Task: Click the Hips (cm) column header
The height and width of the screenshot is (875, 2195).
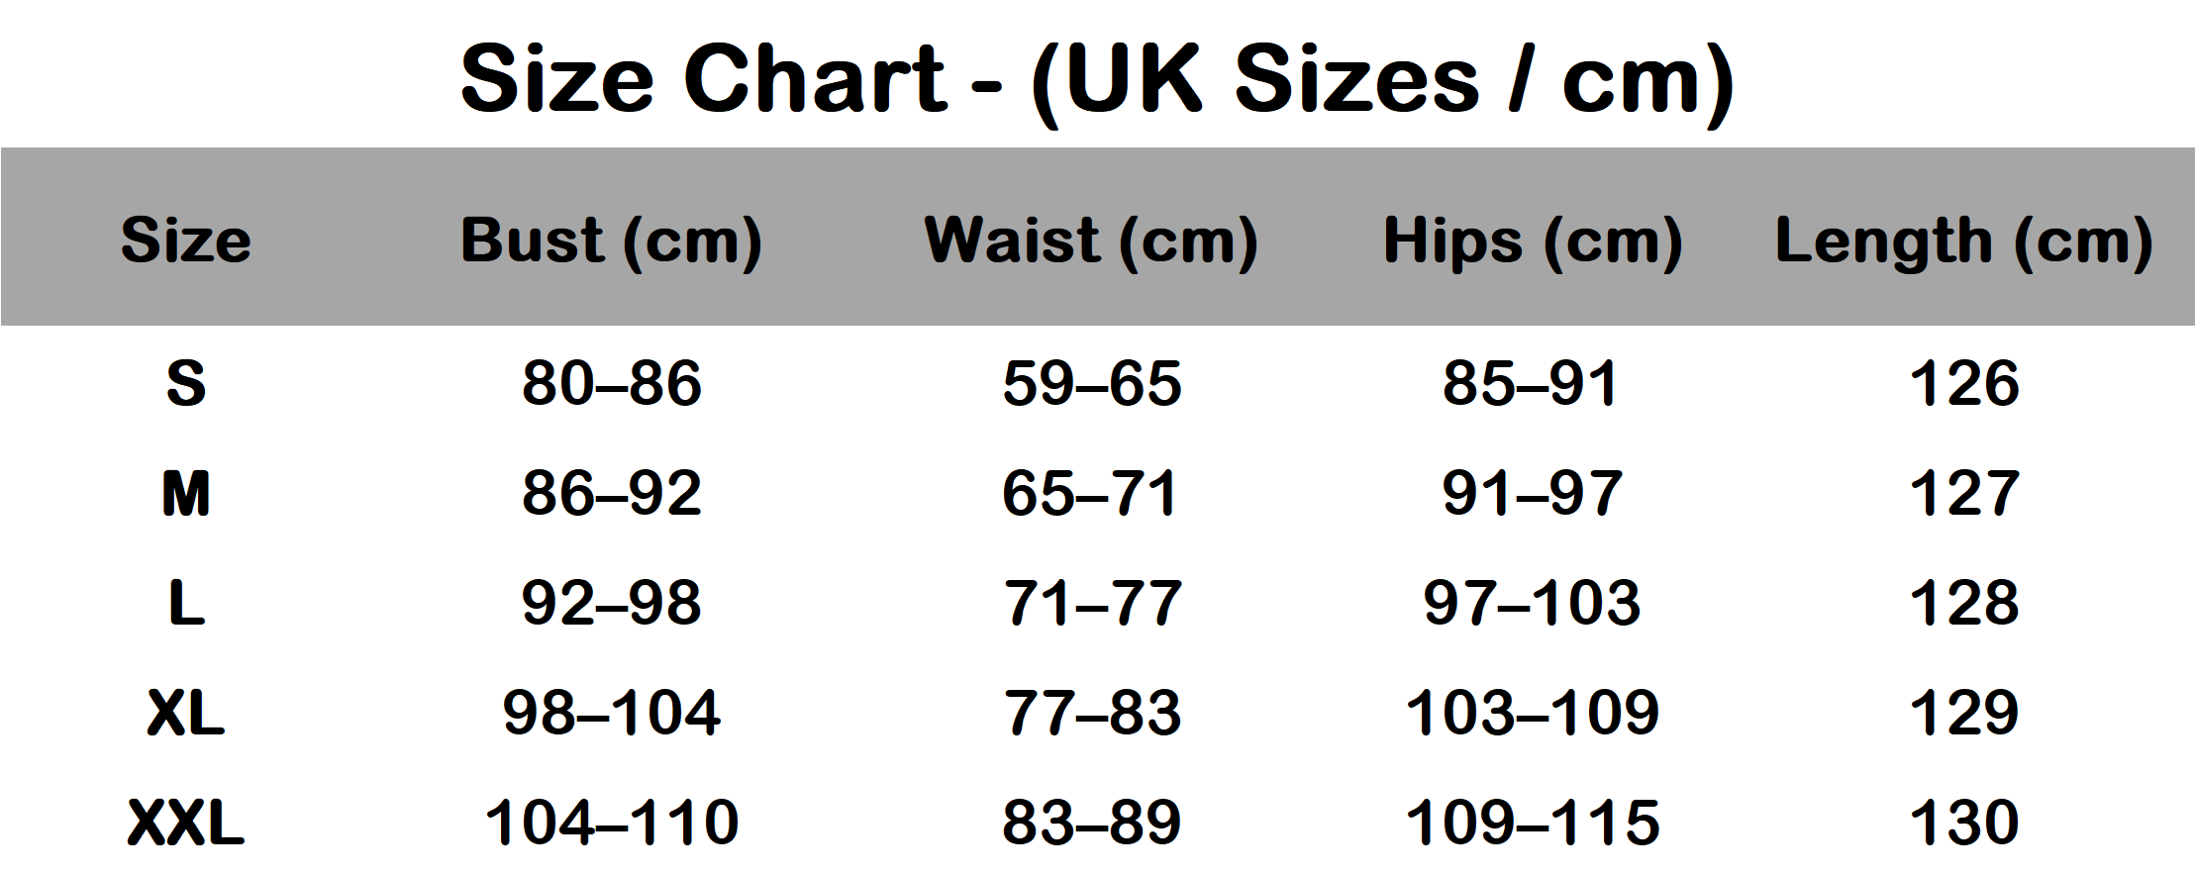Action: (1532, 241)
